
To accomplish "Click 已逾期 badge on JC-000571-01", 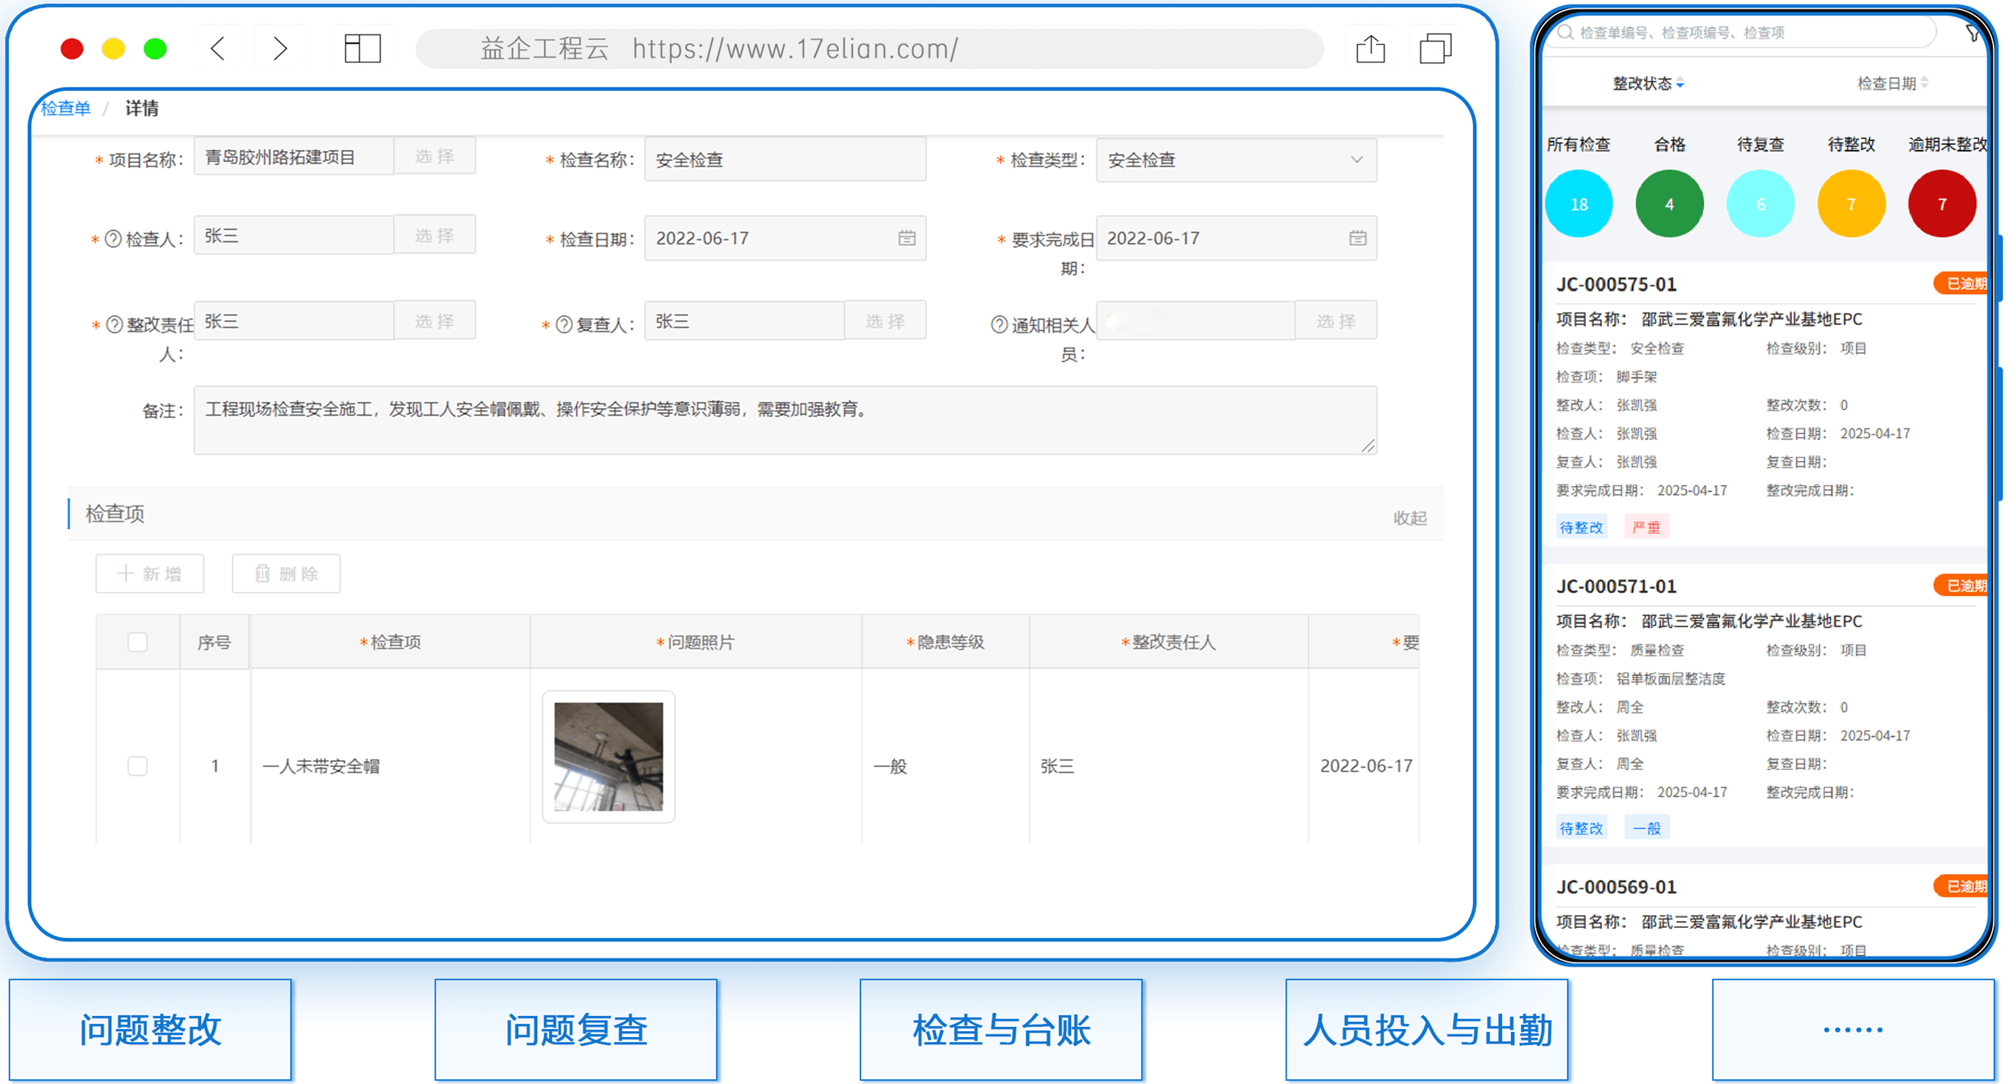I will 1961,585.
